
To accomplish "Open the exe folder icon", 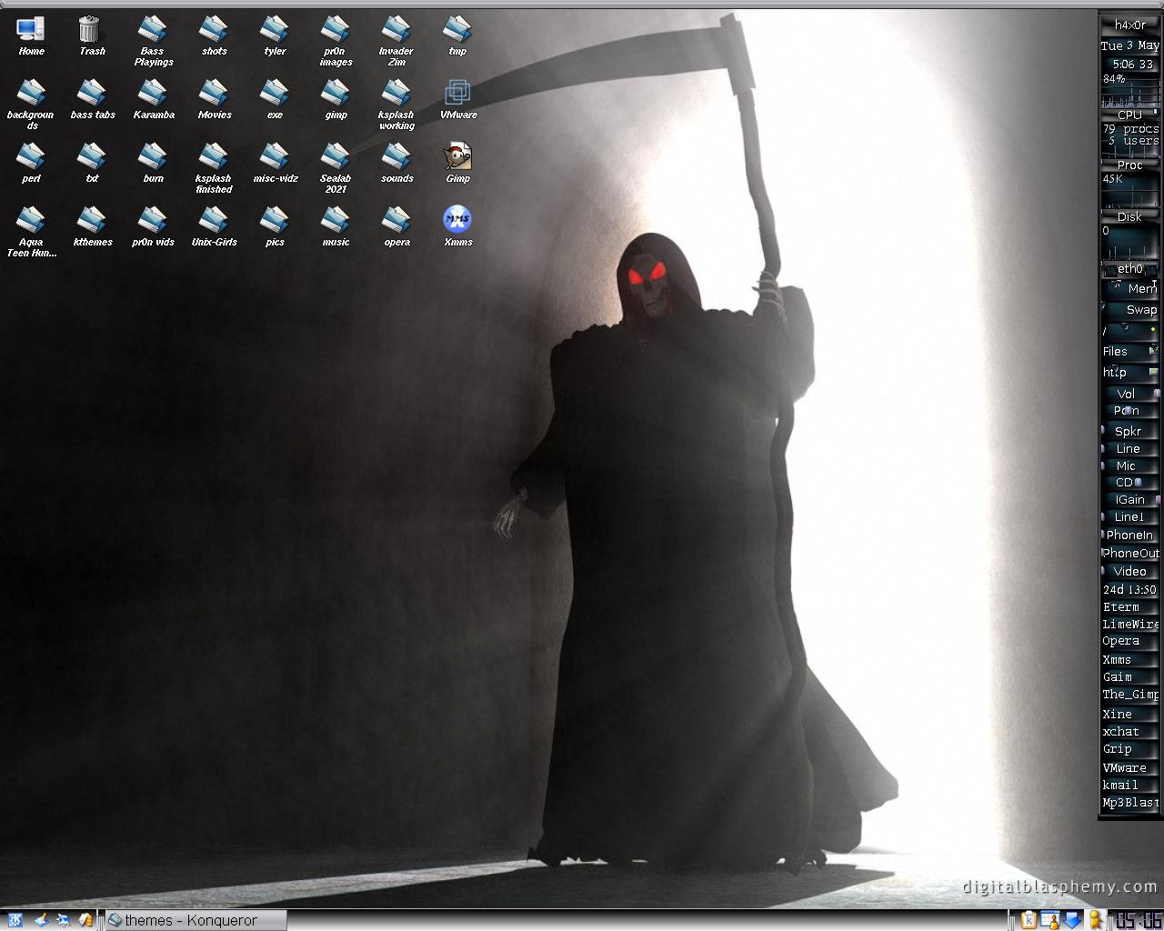I will click(275, 100).
